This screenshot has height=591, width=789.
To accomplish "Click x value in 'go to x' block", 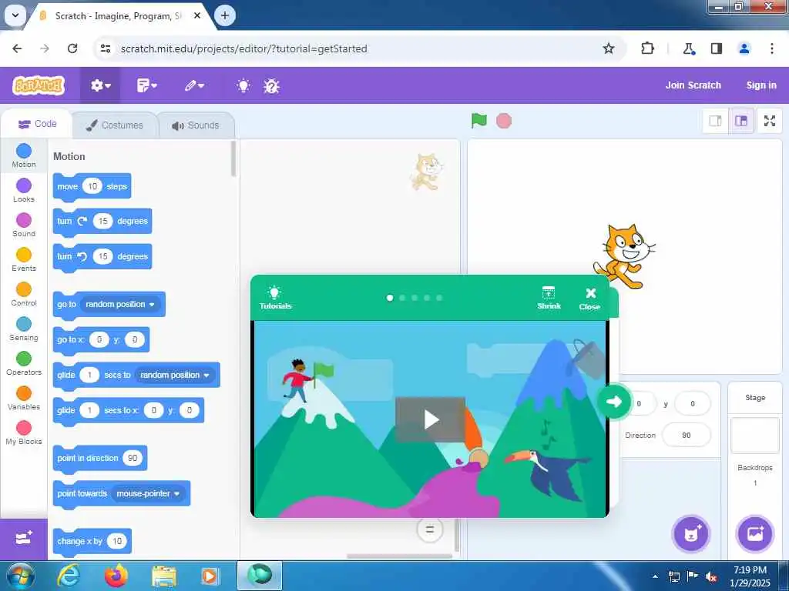I will (x=99, y=339).
